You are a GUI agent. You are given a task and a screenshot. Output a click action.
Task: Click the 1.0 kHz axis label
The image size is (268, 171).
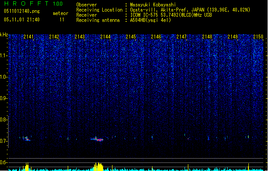point(4,77)
